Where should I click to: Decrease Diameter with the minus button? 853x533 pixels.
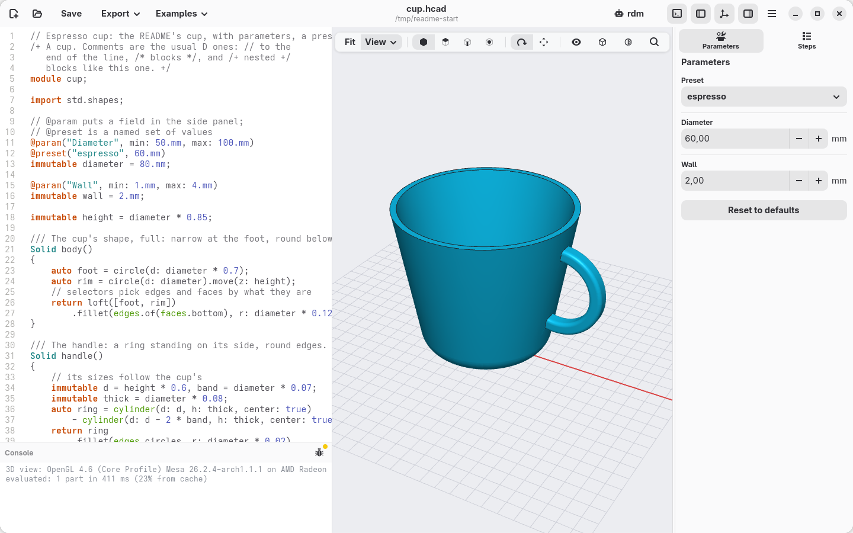point(799,139)
